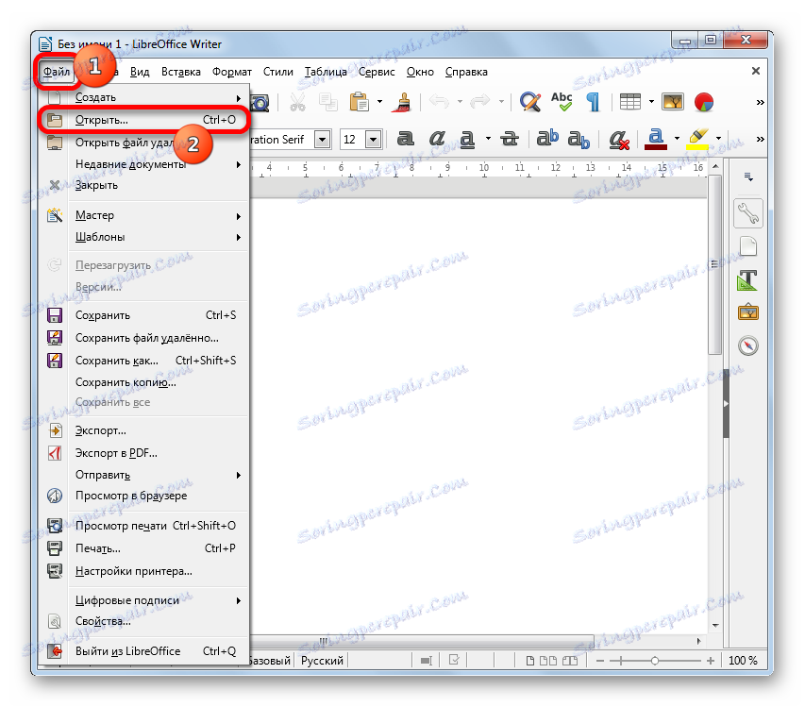805x707 pixels.
Task: Click the Insert Table grid icon
Action: (629, 102)
